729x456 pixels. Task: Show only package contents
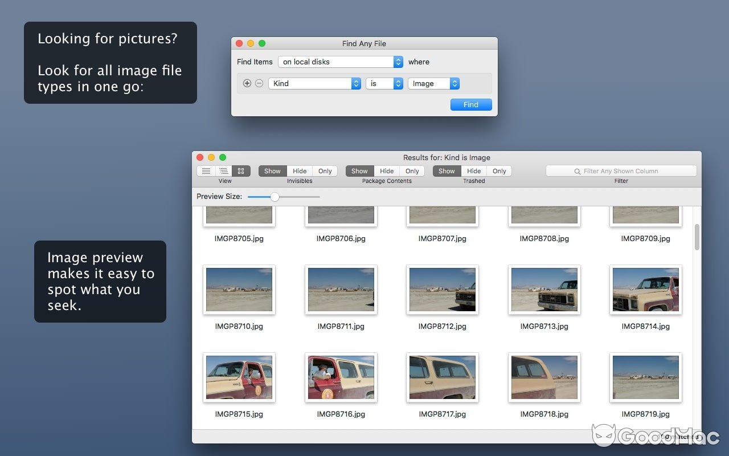(412, 170)
